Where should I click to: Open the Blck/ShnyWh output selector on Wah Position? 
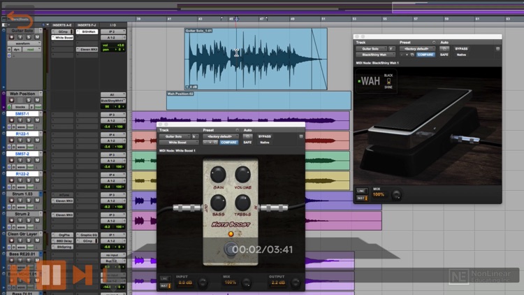pyautogui.click(x=113, y=101)
